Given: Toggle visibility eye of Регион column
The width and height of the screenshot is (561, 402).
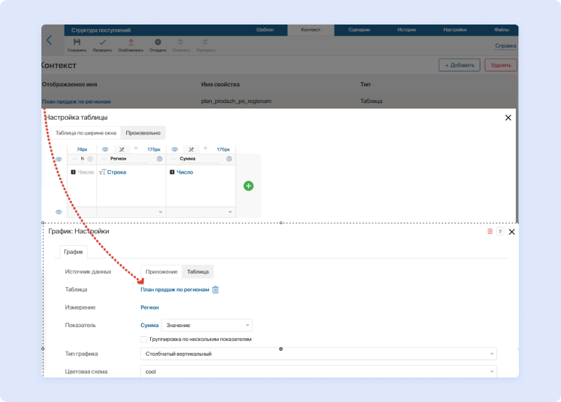Looking at the screenshot, I should (105, 149).
